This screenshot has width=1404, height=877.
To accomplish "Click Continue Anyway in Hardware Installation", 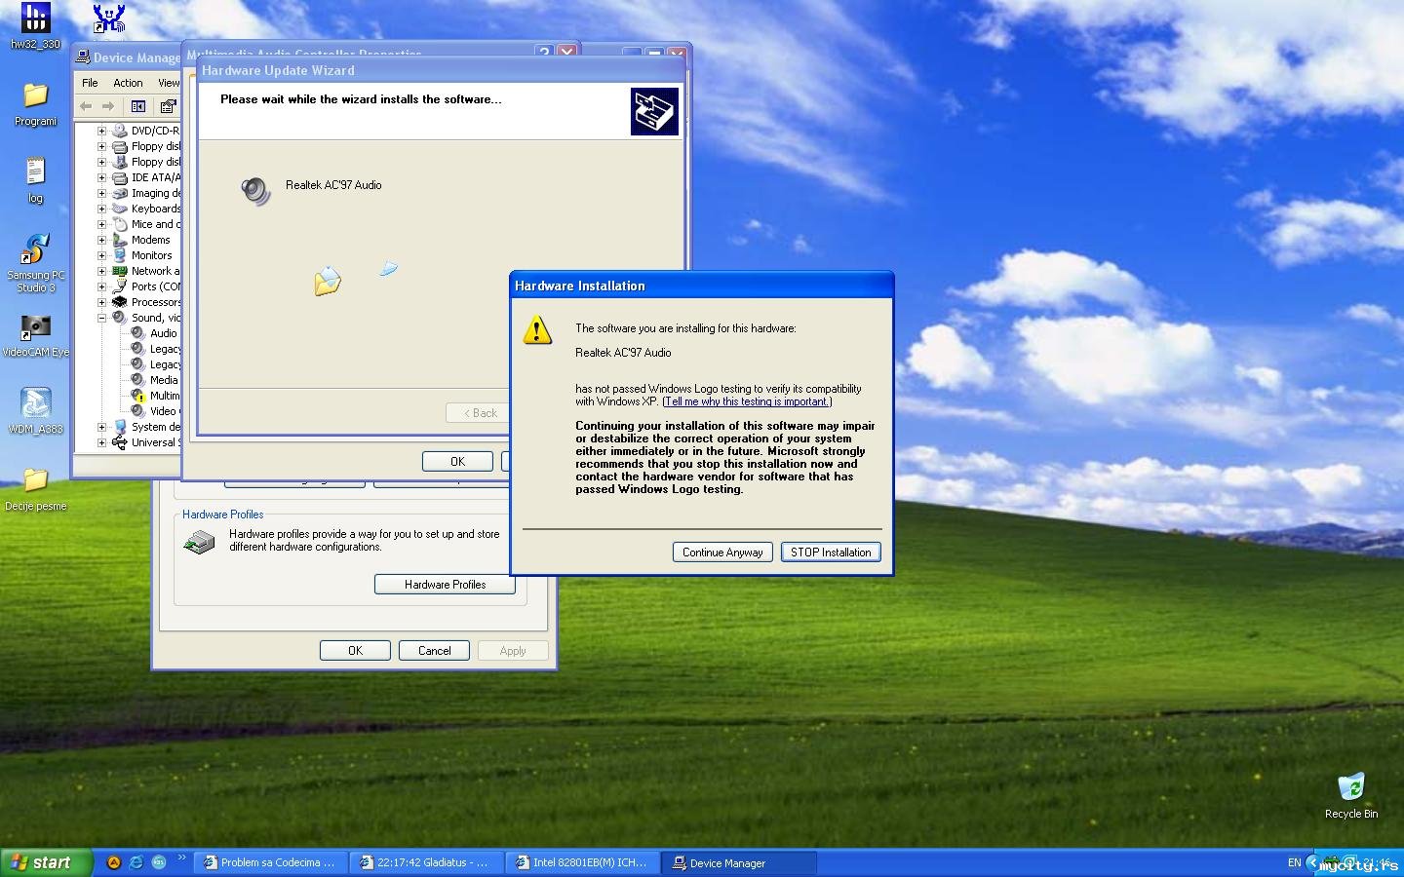I will coord(722,553).
